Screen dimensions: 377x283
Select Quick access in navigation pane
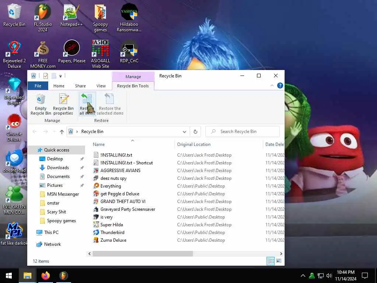tap(56, 150)
